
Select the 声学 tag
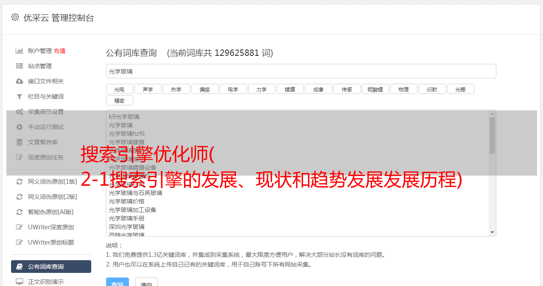tap(148, 89)
